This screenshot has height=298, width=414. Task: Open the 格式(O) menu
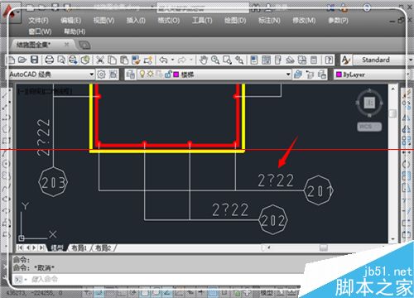tap(169, 21)
